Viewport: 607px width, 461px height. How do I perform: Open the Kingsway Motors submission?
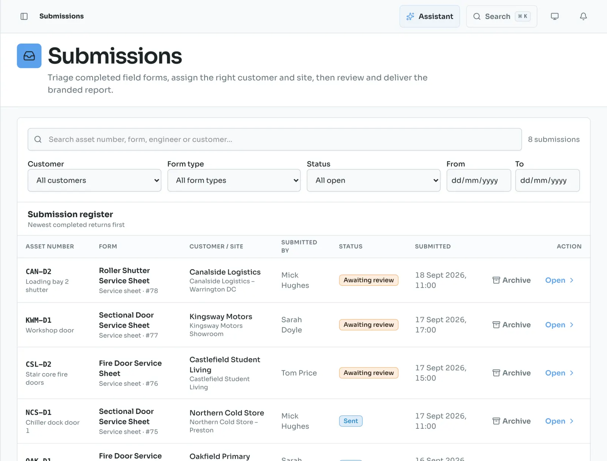(559, 325)
